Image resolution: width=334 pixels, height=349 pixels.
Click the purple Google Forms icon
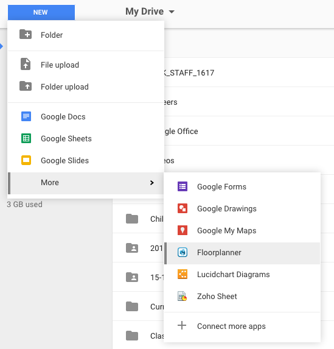tap(183, 186)
